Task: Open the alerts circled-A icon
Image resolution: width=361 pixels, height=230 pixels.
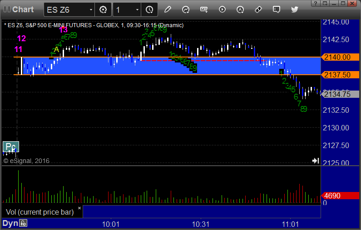Action: [x=240, y=10]
